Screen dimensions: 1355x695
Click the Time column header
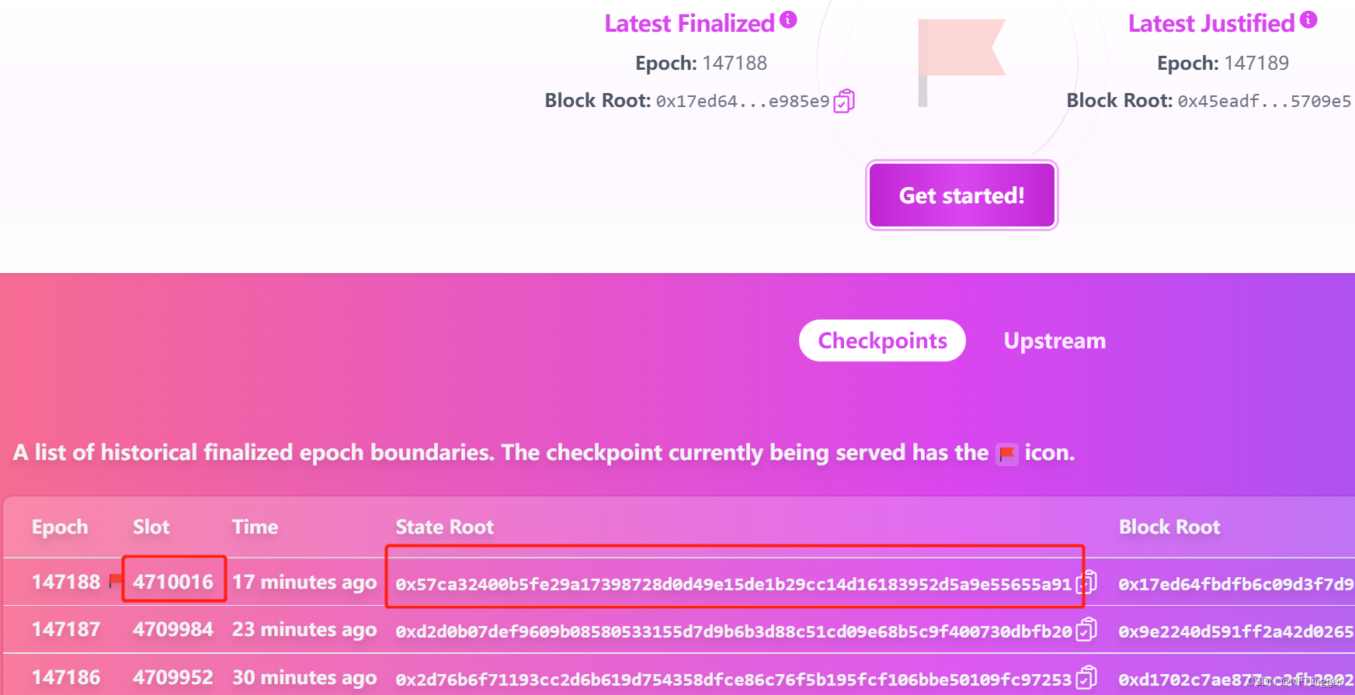coord(255,527)
